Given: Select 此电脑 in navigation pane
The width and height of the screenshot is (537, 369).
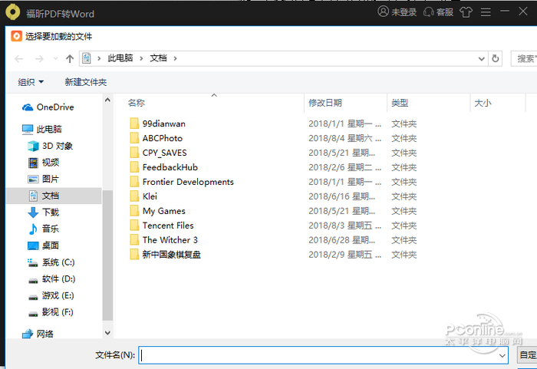Looking at the screenshot, I should (x=41, y=129).
